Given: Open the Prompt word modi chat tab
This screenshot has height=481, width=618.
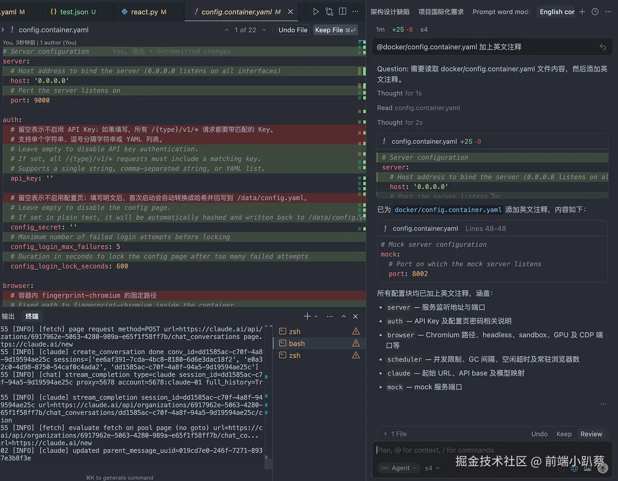Looking at the screenshot, I should 501,12.
